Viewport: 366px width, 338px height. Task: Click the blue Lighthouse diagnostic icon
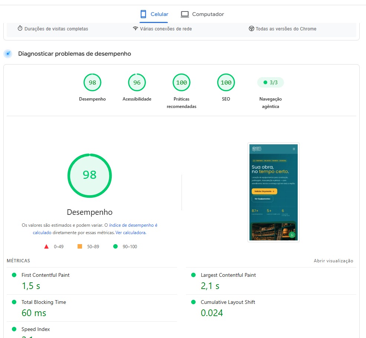8,54
